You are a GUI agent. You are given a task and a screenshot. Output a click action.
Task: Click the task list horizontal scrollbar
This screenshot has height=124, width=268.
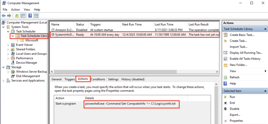point(134,72)
